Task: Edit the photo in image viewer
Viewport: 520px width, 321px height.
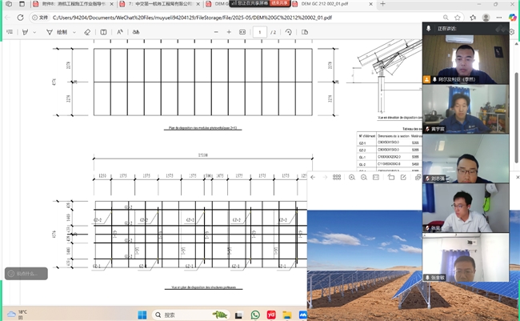Action: pos(403,177)
